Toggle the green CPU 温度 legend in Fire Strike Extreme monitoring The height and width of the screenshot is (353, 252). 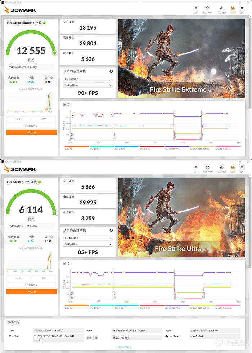102,148
